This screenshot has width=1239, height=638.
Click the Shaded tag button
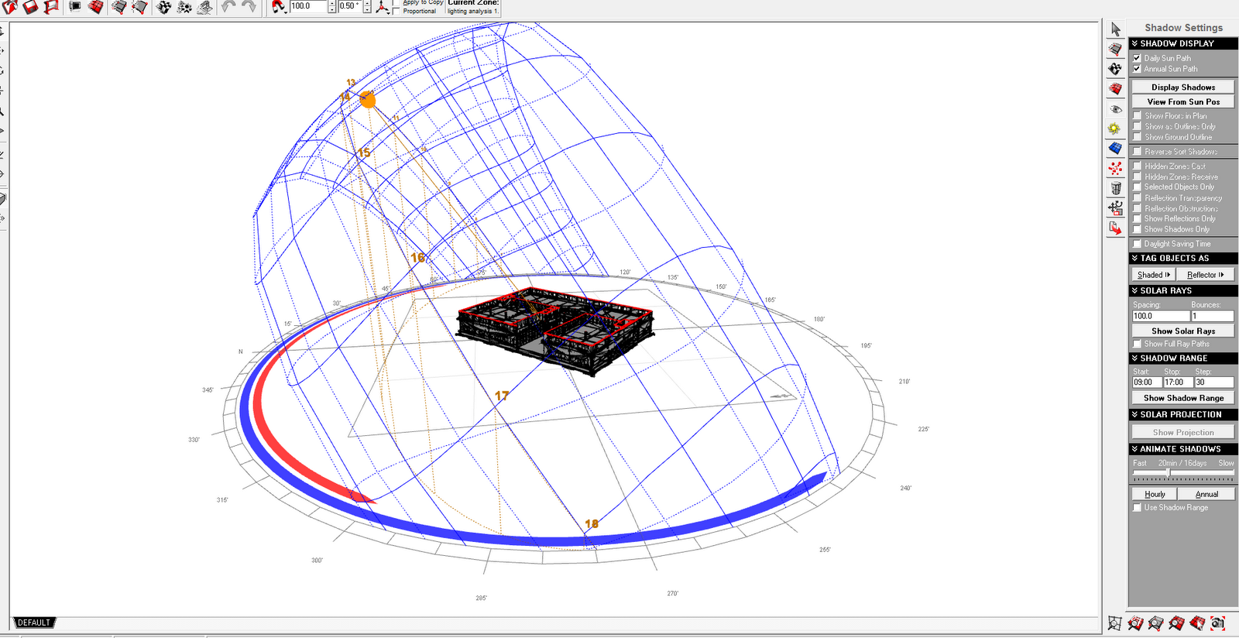click(x=1154, y=275)
